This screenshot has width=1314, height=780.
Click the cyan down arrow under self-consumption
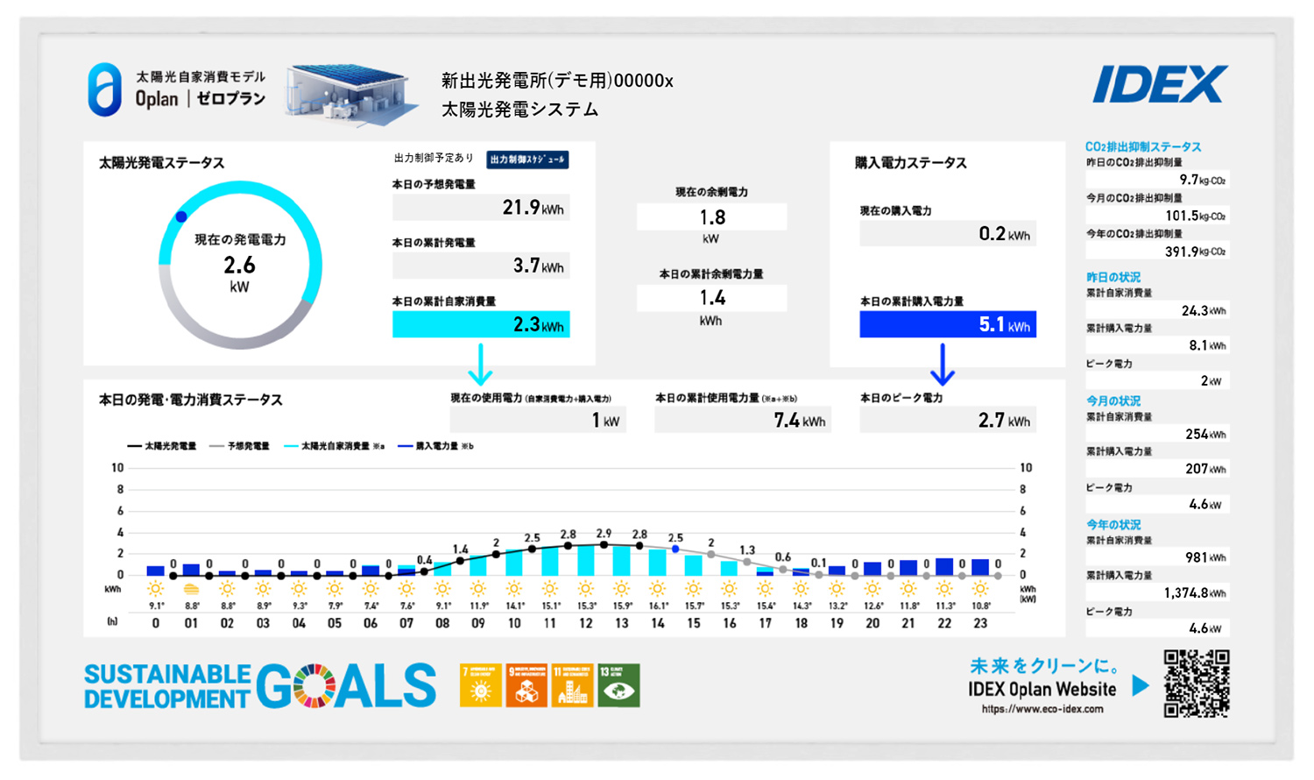tap(480, 365)
